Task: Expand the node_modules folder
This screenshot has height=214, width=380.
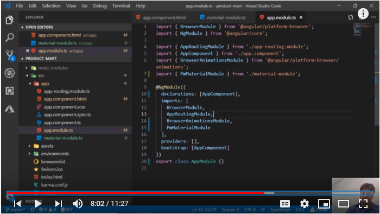Action: 27,68
